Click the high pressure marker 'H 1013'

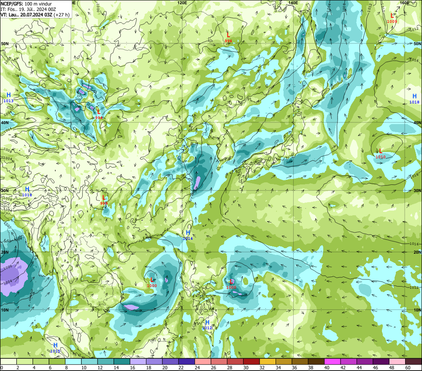[x=8, y=97]
